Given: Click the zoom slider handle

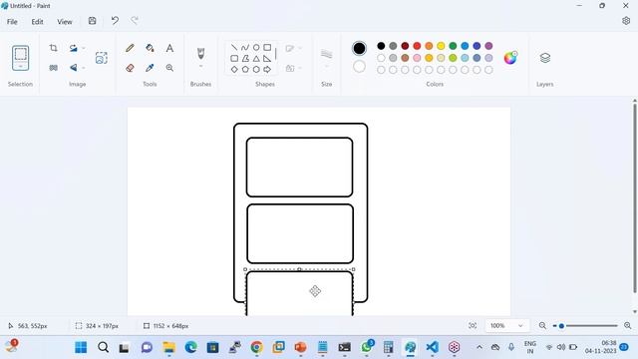Looking at the screenshot, I should tap(561, 326).
